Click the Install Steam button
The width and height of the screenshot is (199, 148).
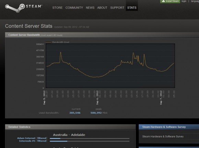pos(170,1)
